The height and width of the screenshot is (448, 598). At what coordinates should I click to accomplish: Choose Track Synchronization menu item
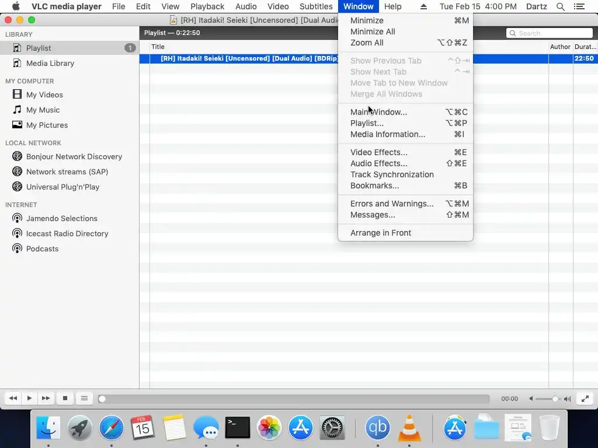pos(405,174)
